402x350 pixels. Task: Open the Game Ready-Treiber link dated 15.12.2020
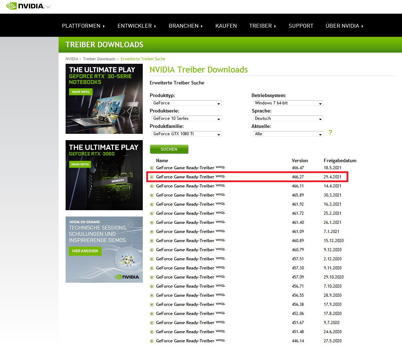click(x=190, y=241)
